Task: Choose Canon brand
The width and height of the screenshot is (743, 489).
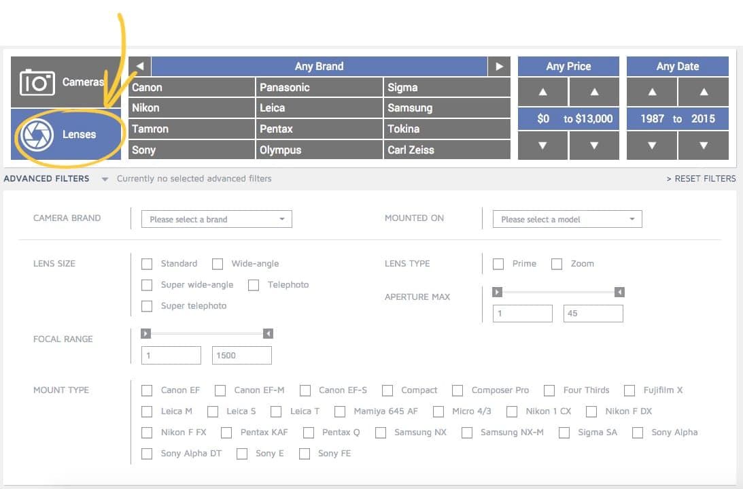Action: (x=192, y=87)
